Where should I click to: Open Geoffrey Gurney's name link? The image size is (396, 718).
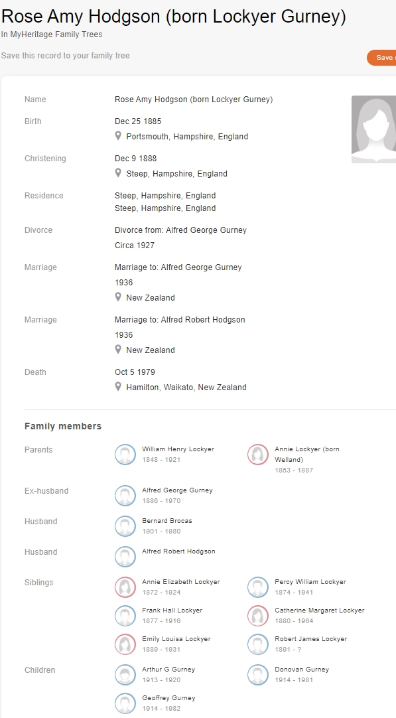tap(168, 698)
